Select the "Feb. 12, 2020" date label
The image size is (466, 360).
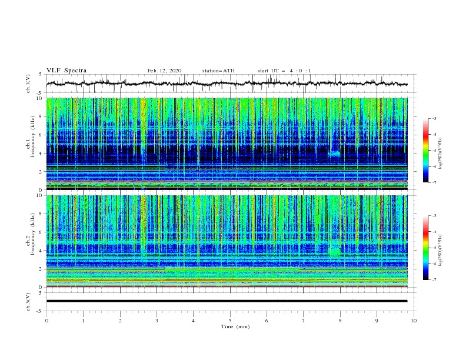(x=164, y=71)
